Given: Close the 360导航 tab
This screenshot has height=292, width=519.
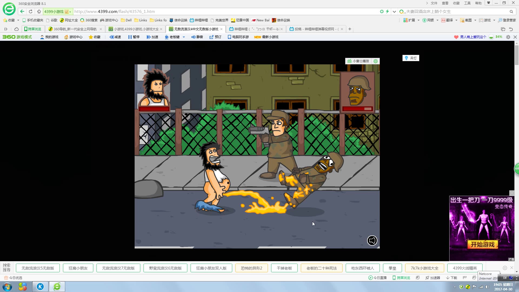Looking at the screenshot, I should click(x=101, y=29).
